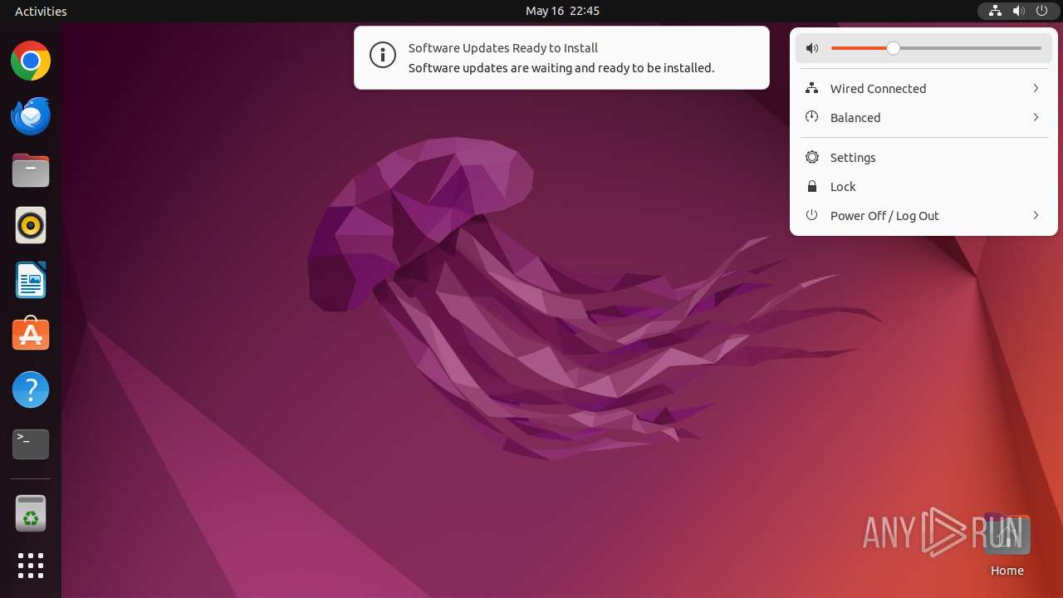Open Ubuntu Software store
Screen dimensions: 1063x598
[31, 335]
